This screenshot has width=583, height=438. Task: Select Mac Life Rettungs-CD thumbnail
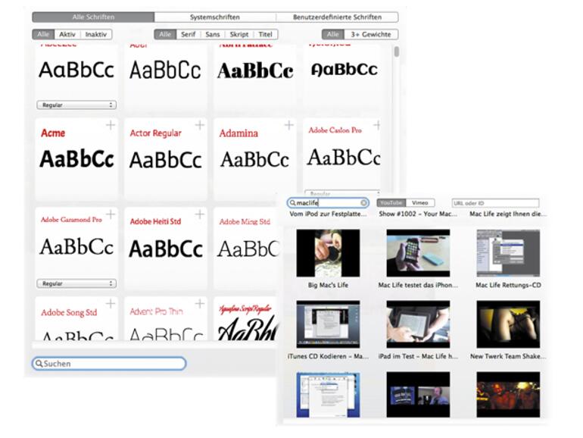tap(508, 253)
